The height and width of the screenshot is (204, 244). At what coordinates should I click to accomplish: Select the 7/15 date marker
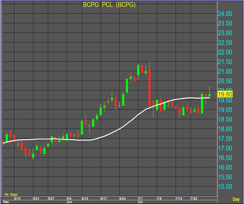coord(179,199)
